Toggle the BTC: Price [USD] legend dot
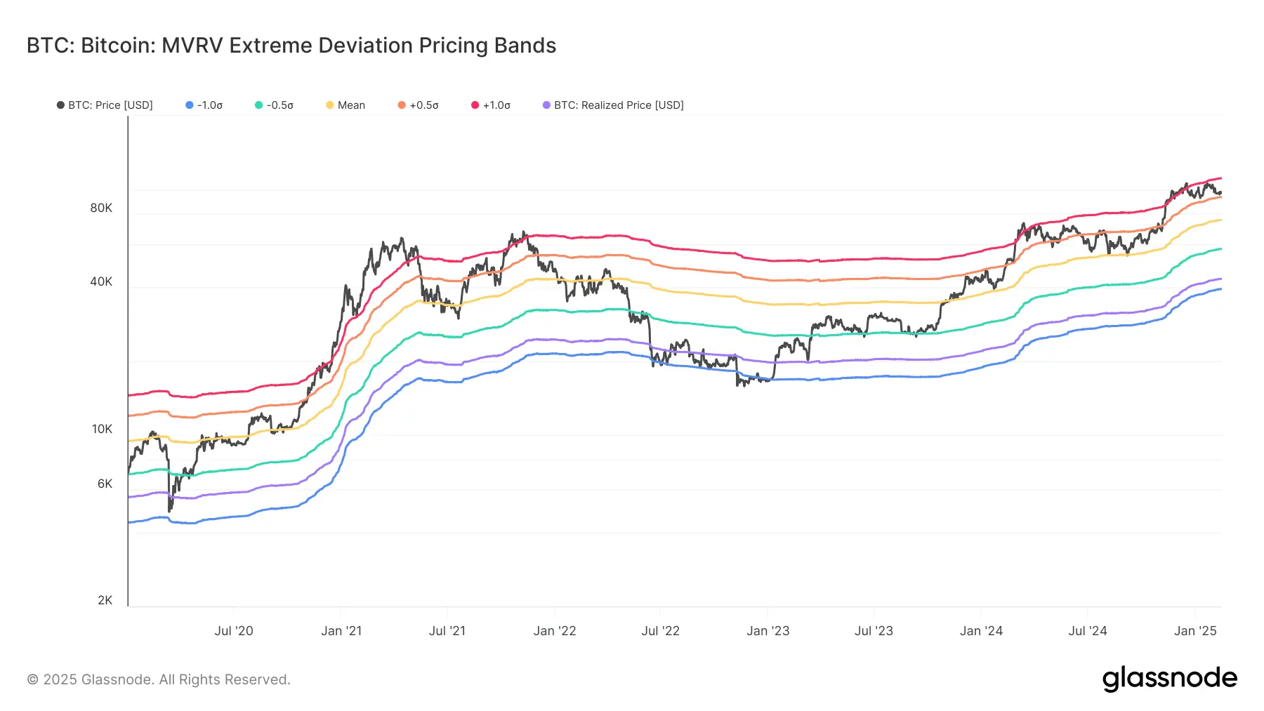This screenshot has height=711, width=1264. coord(60,105)
